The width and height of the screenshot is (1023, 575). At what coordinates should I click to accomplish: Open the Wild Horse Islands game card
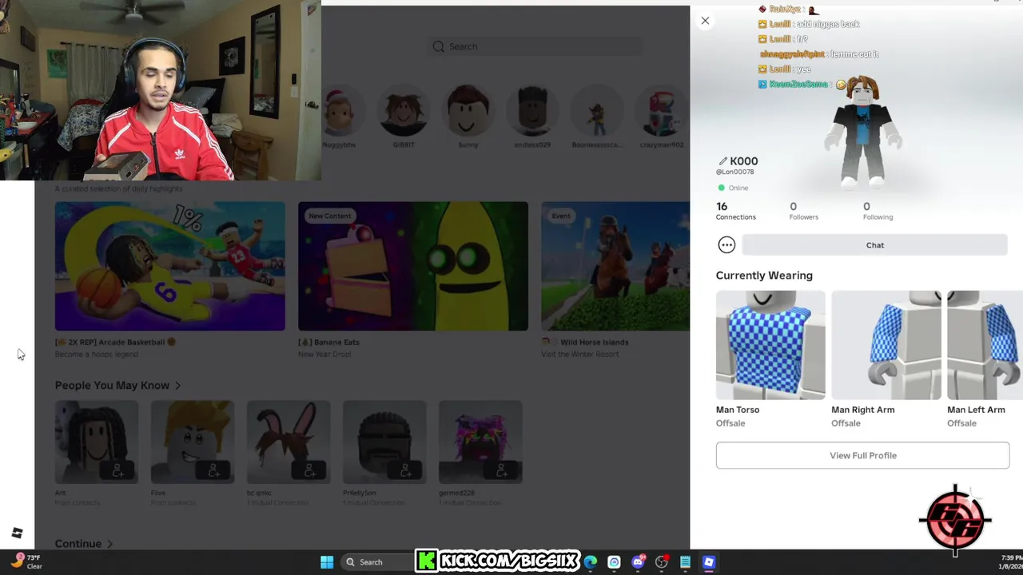[615, 266]
